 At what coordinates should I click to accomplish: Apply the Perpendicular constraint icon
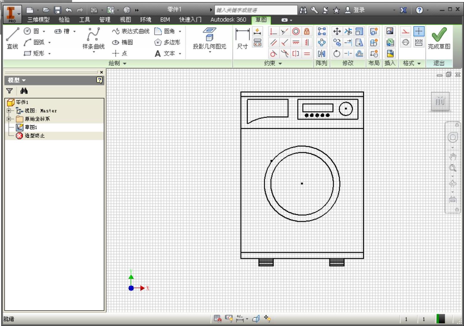(x=284, y=43)
